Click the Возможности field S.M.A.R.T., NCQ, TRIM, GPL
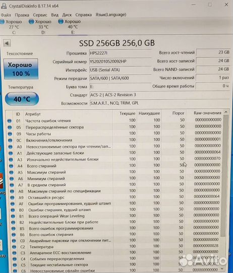The height and width of the screenshot is (273, 233). tap(160, 103)
